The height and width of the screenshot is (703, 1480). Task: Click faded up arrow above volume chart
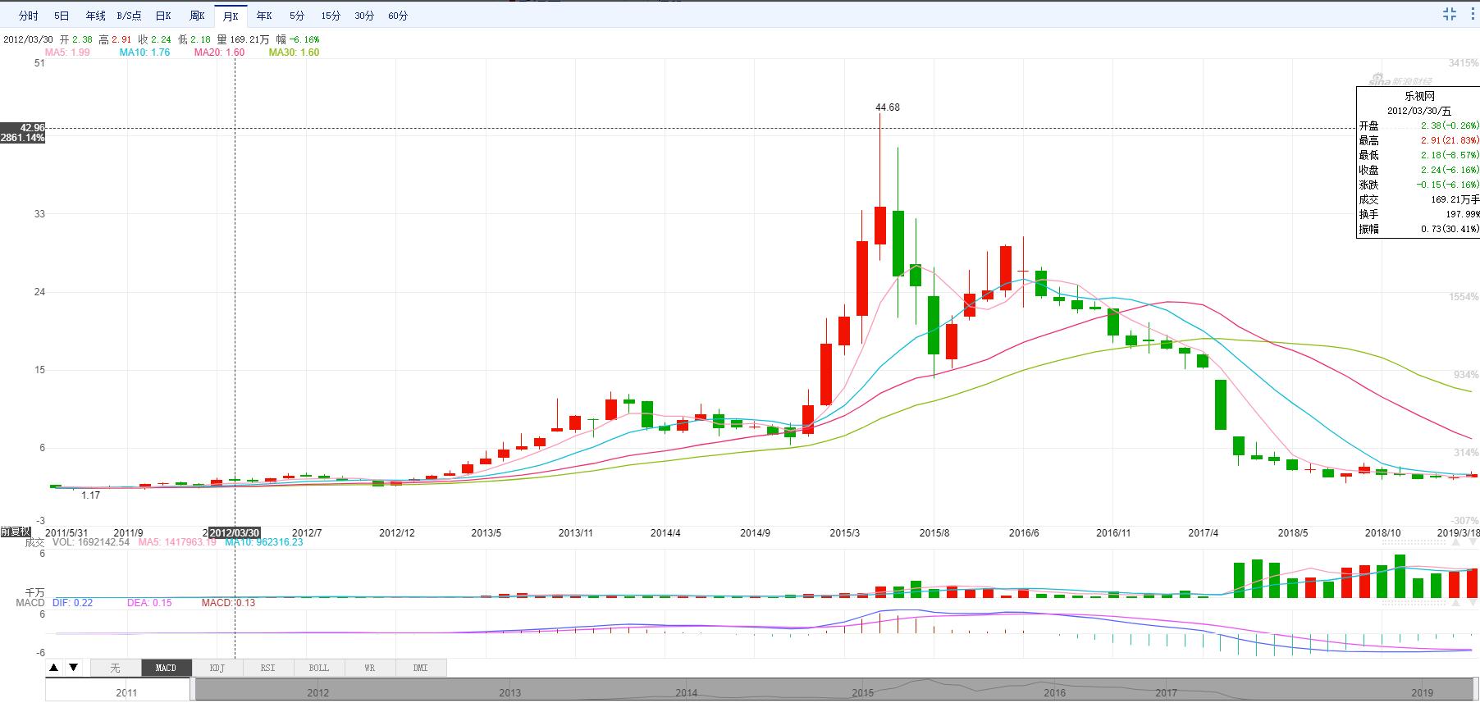pyautogui.click(x=1455, y=542)
